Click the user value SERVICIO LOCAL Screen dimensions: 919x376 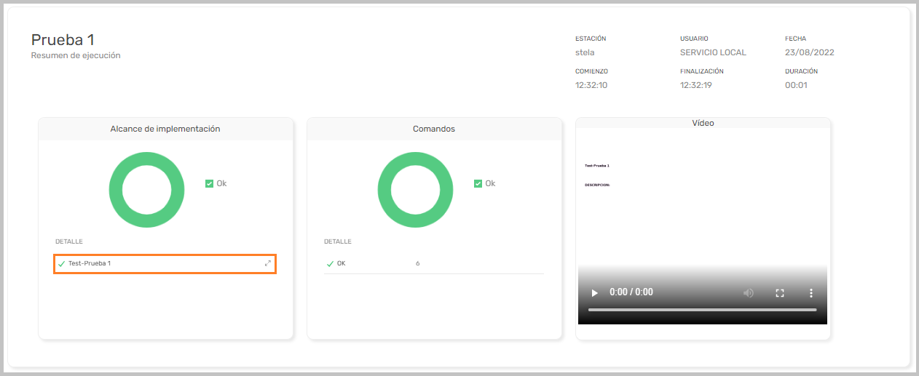tap(713, 52)
